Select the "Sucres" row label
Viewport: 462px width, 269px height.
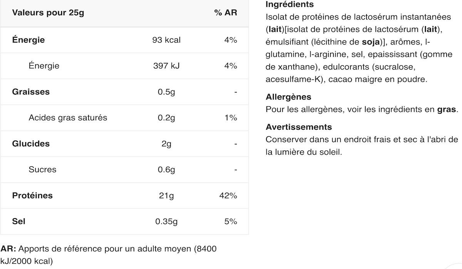tap(42, 169)
